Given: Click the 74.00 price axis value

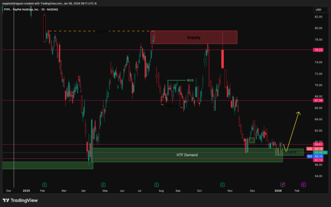Looking at the screenshot, I should [x=318, y=62].
